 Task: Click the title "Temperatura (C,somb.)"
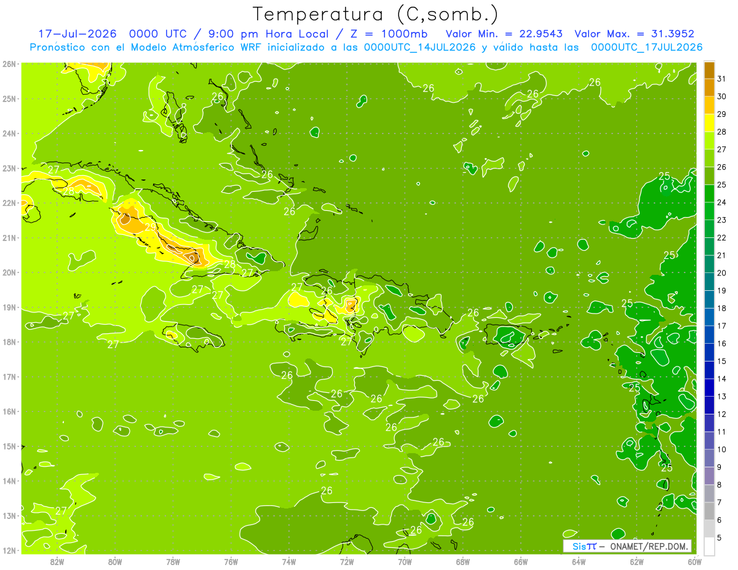(375, 14)
